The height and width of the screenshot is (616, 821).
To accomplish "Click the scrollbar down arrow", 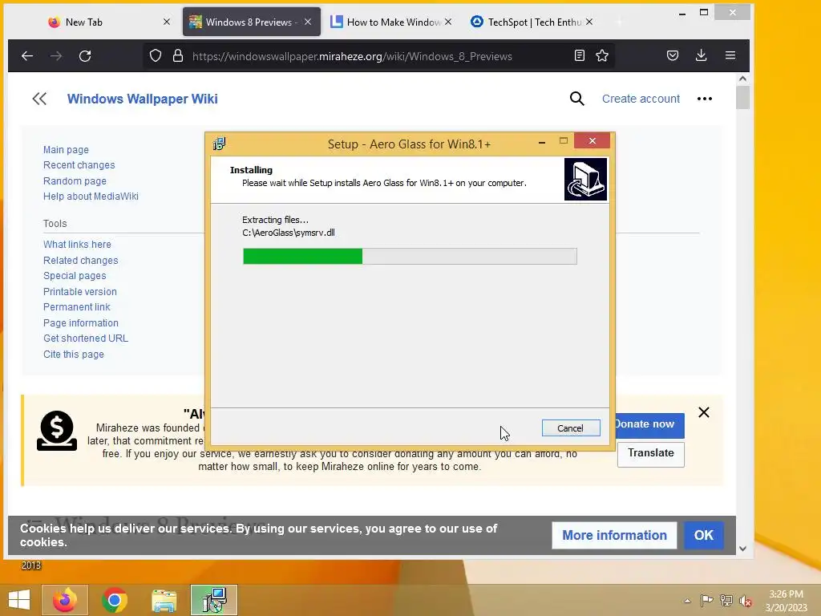I will pyautogui.click(x=742, y=549).
